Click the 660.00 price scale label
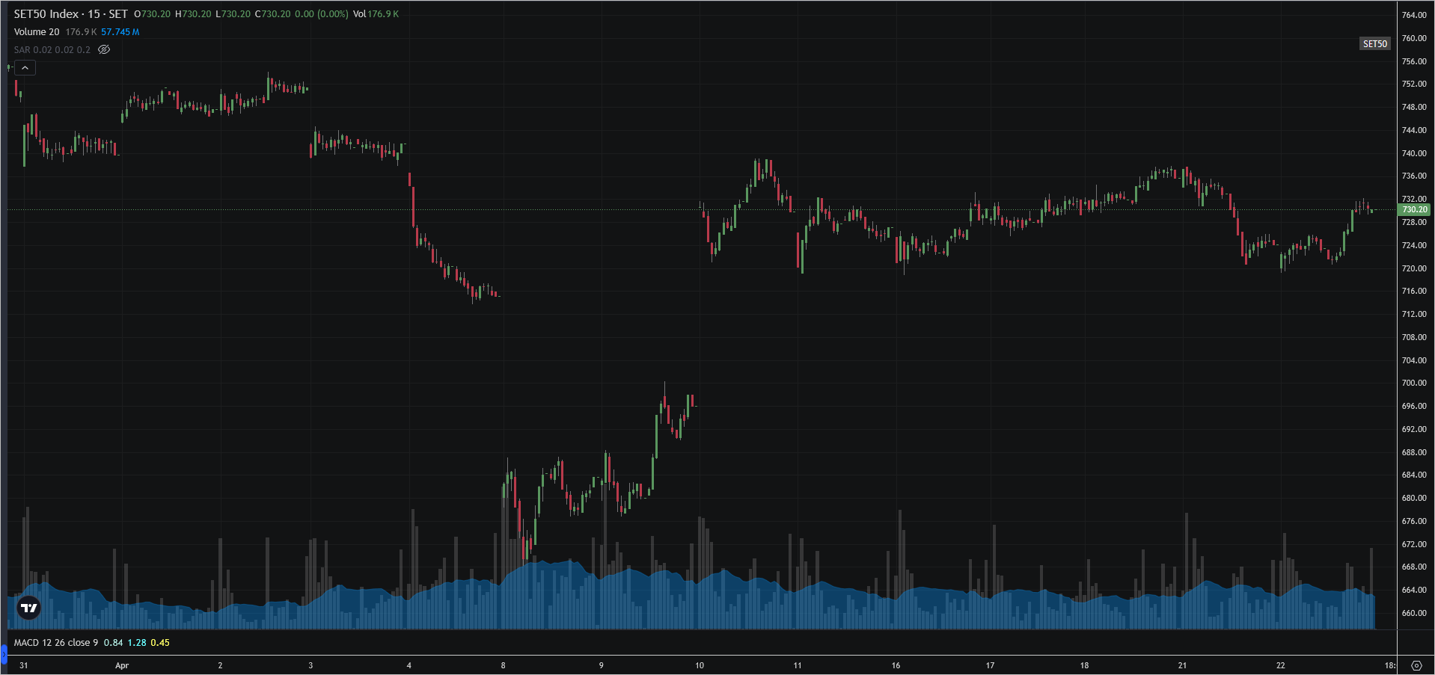 1414,613
